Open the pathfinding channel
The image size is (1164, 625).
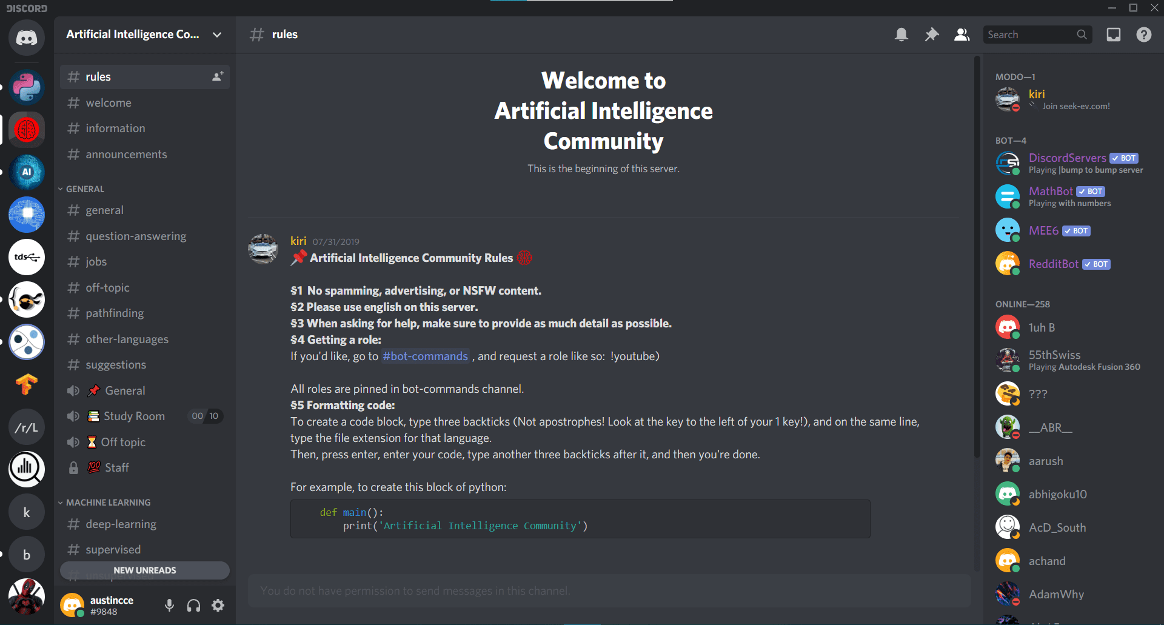pos(144,313)
